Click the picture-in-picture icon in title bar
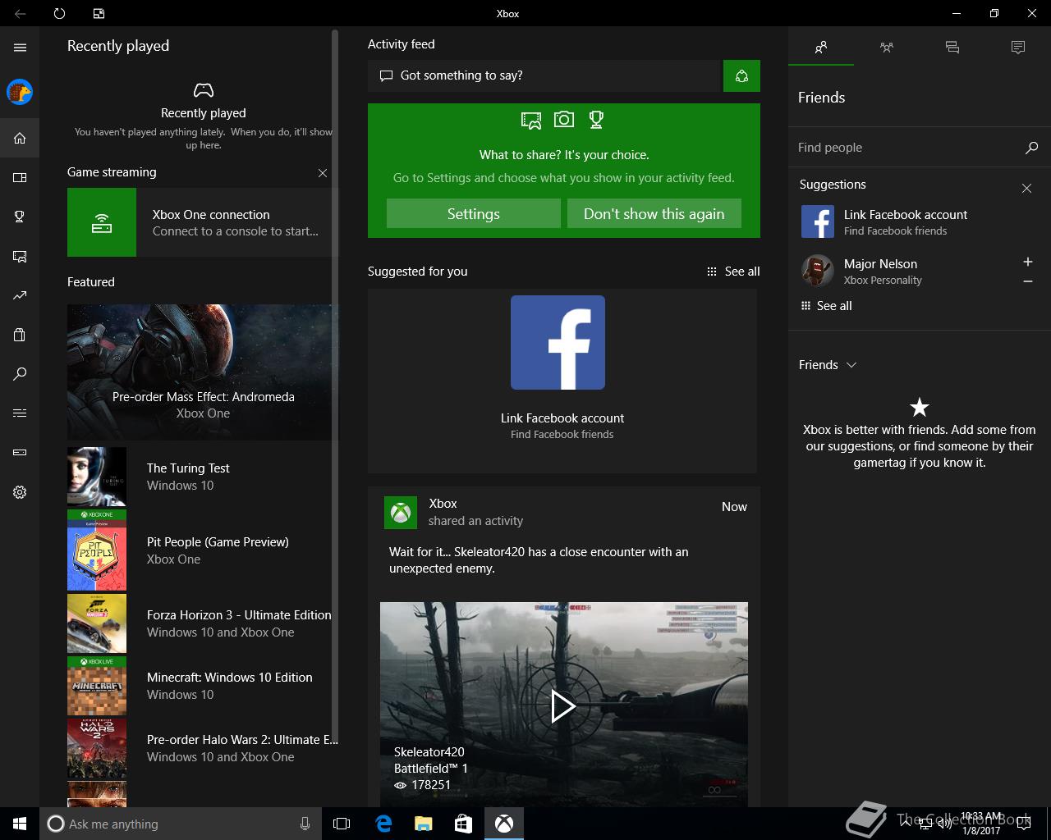 (99, 13)
